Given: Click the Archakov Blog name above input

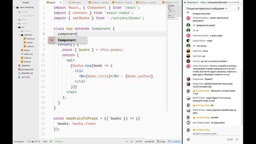Looking at the screenshot, I should (x=203, y=130).
